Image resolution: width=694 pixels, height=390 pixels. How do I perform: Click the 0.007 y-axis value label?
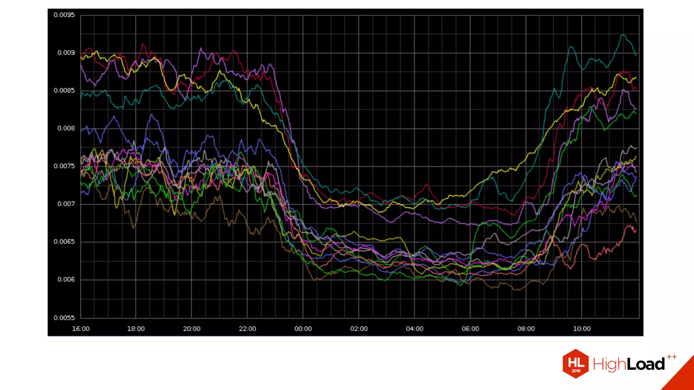pos(66,204)
